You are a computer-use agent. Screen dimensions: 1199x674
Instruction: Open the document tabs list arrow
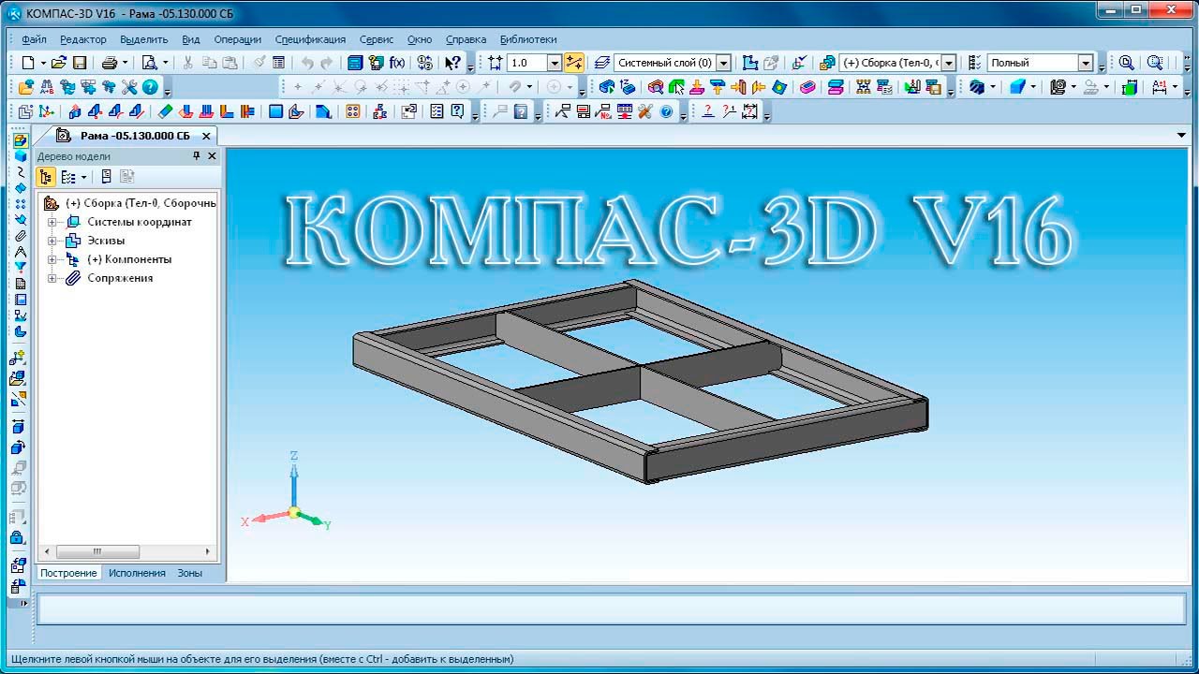(x=1181, y=136)
